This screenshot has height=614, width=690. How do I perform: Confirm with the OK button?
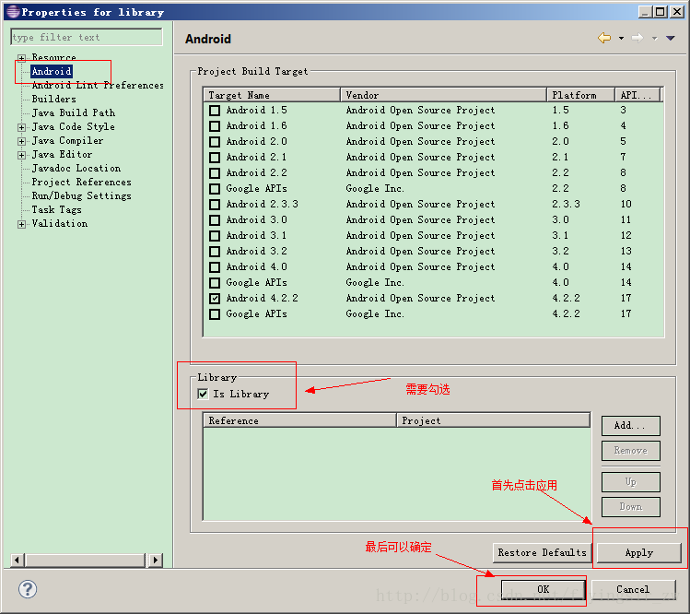(543, 589)
